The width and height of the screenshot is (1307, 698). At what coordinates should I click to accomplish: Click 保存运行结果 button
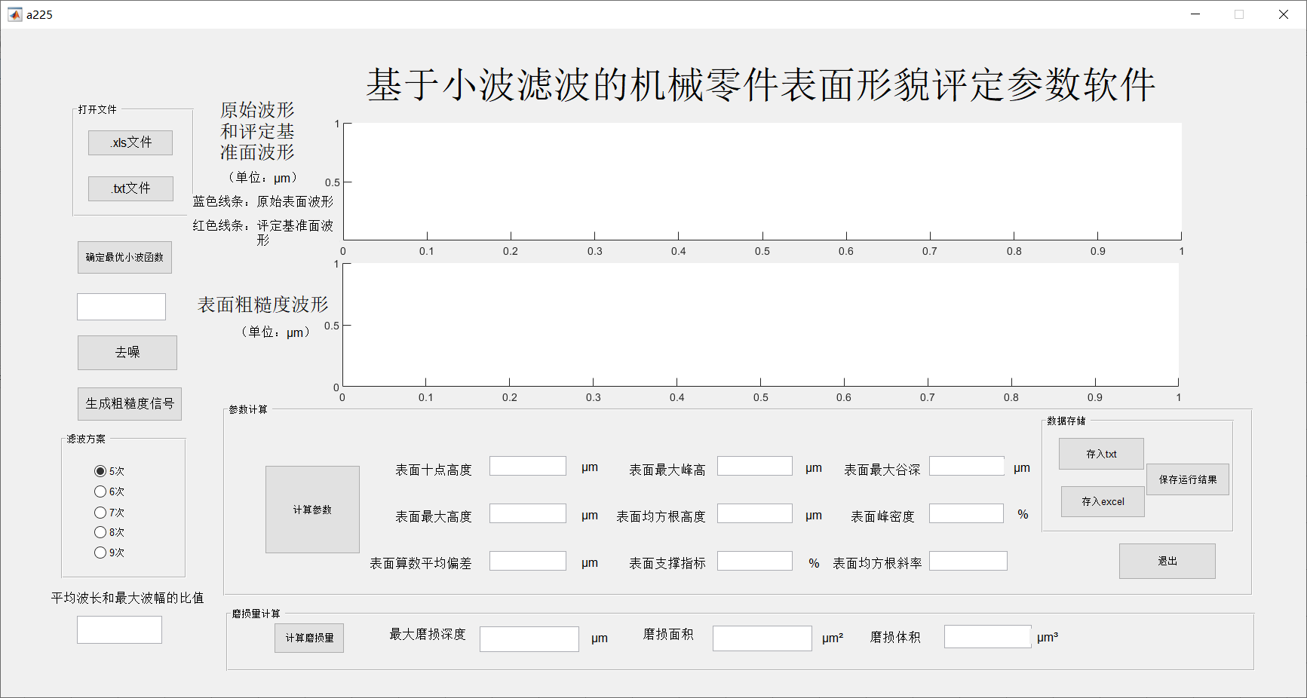[x=1188, y=479]
